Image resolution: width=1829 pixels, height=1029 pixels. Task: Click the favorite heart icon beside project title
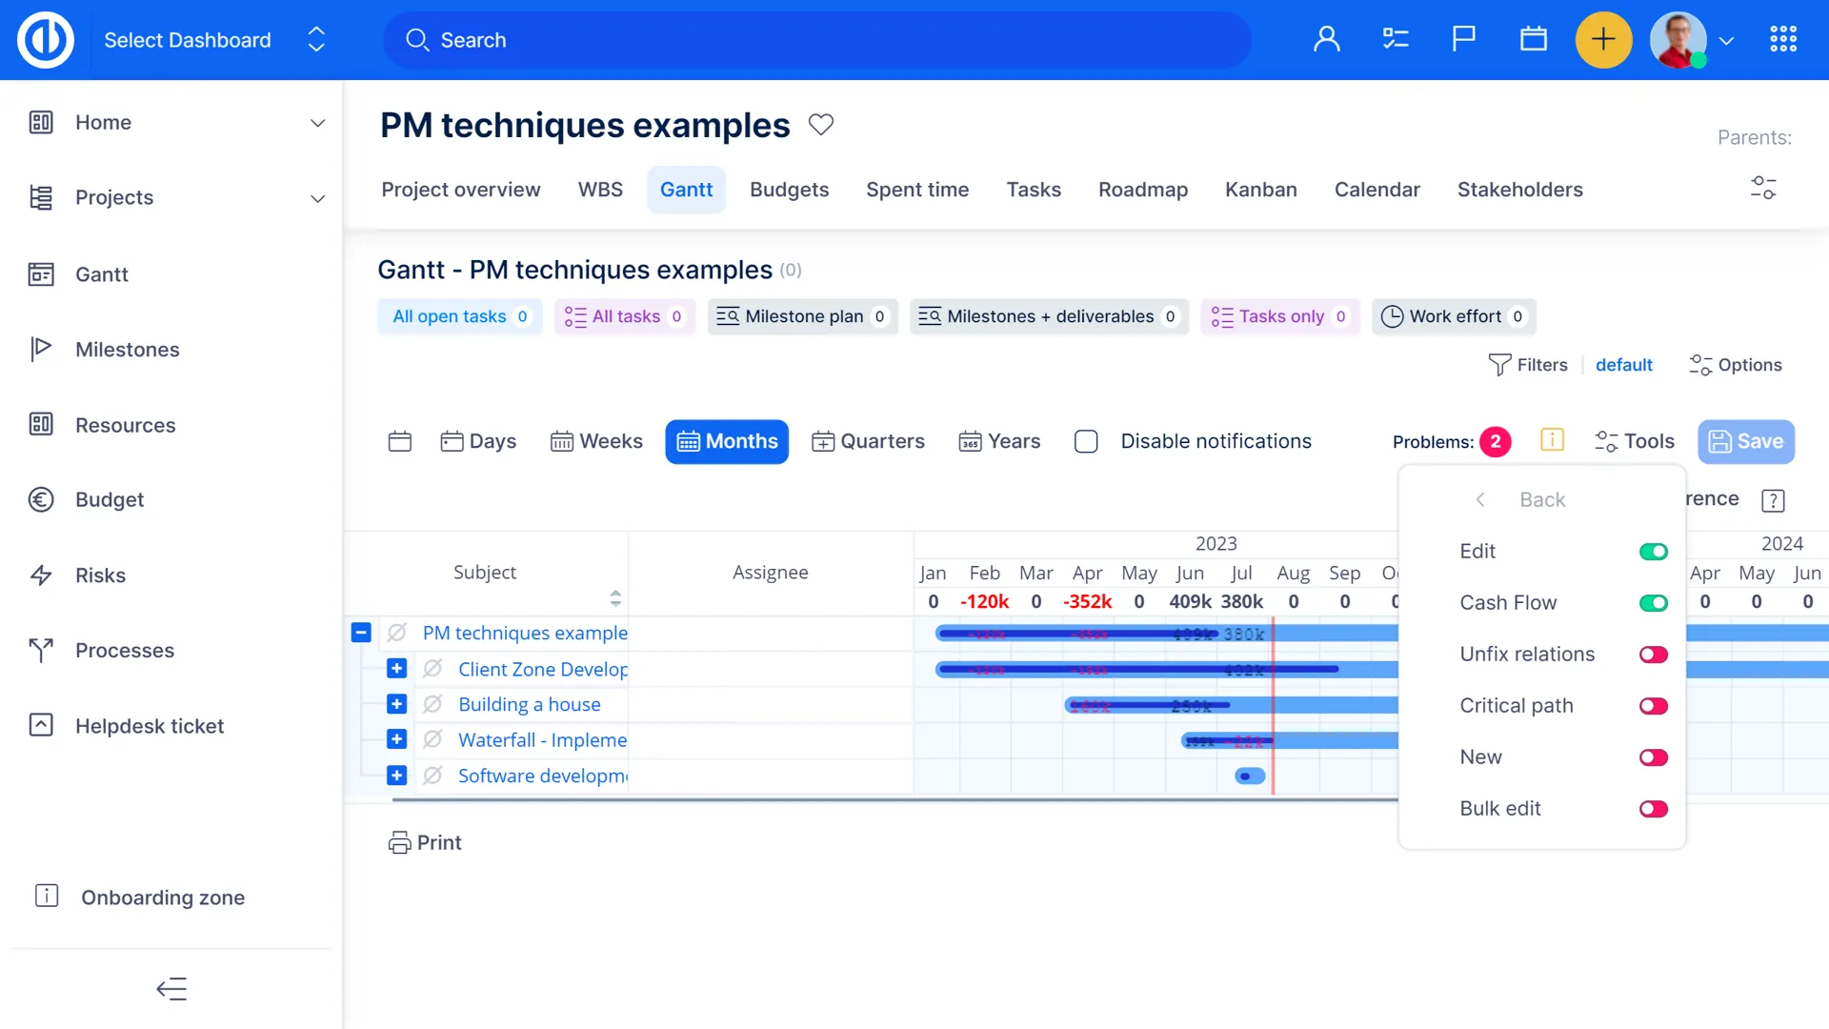pos(820,124)
